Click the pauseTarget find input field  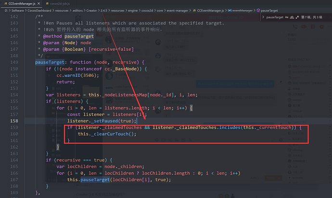pyautogui.click(x=275, y=17)
